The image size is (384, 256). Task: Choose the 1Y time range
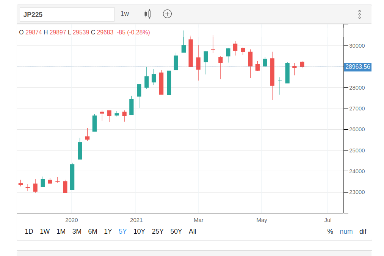[108, 231]
